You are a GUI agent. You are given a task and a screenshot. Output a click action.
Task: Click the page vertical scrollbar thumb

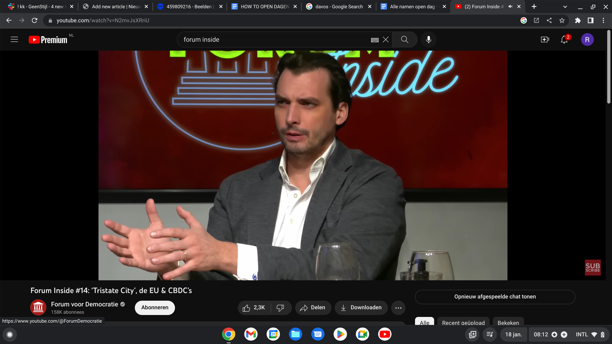point(608,67)
